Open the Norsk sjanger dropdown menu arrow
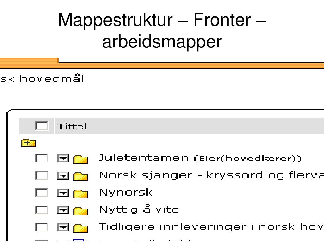 (x=63, y=176)
